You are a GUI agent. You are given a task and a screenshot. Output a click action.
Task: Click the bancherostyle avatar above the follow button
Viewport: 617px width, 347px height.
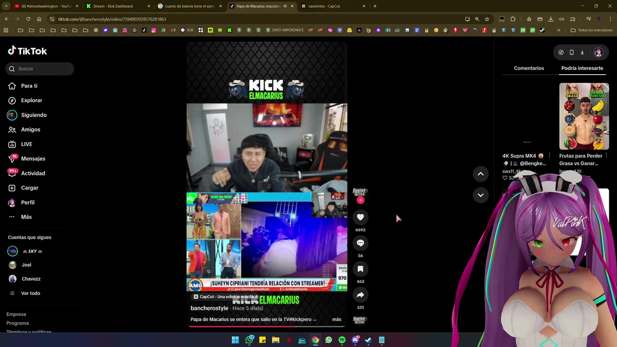click(360, 193)
